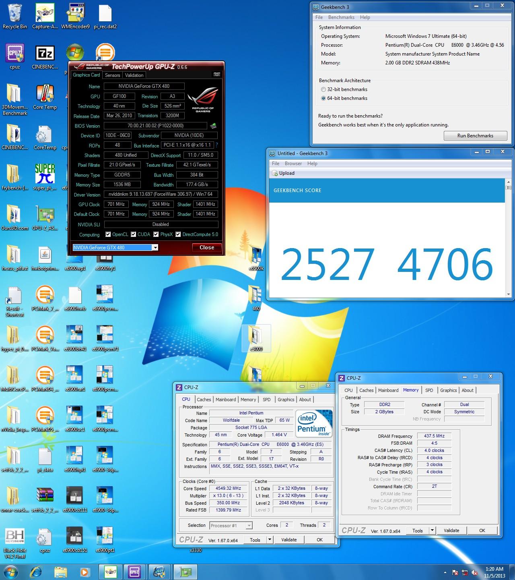Open Windows Explorer from taskbar
The height and width of the screenshot is (580, 515).
point(60,572)
